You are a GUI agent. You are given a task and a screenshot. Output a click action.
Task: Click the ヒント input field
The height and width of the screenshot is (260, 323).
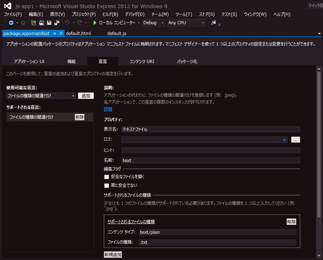211,150
